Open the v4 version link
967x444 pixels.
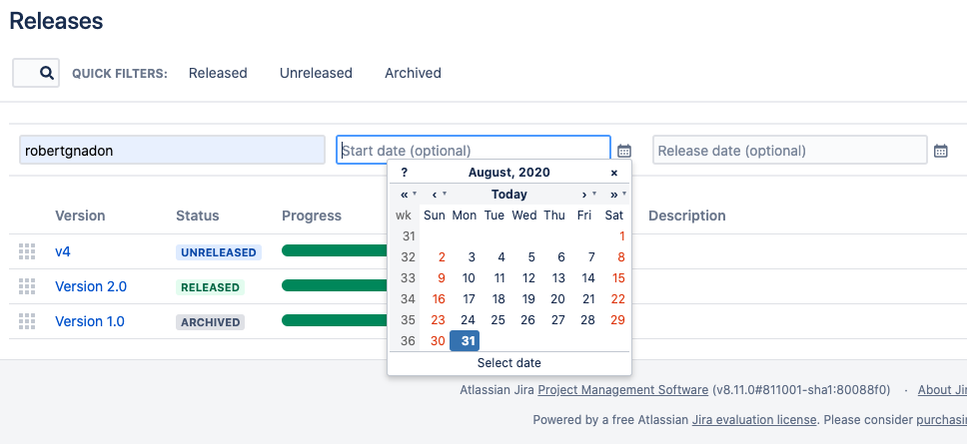pyautogui.click(x=63, y=251)
